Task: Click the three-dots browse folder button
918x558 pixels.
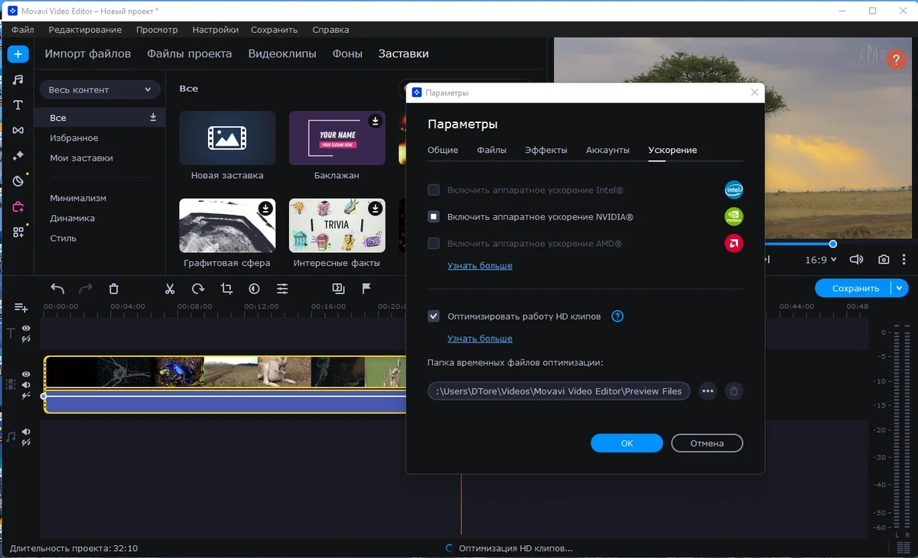Action: 708,391
